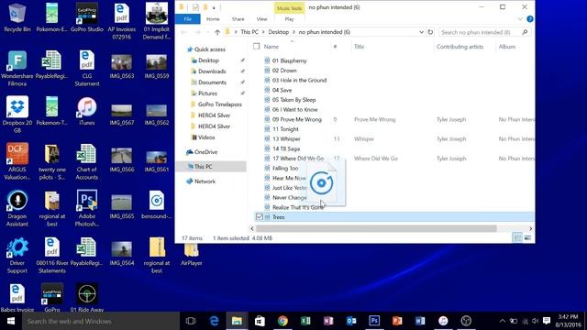Show hidden system tray icons
This screenshot has width=587, height=330.
[503, 321]
